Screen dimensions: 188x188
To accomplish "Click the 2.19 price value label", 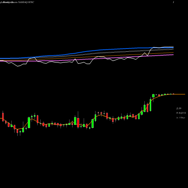I will coord(179,108).
